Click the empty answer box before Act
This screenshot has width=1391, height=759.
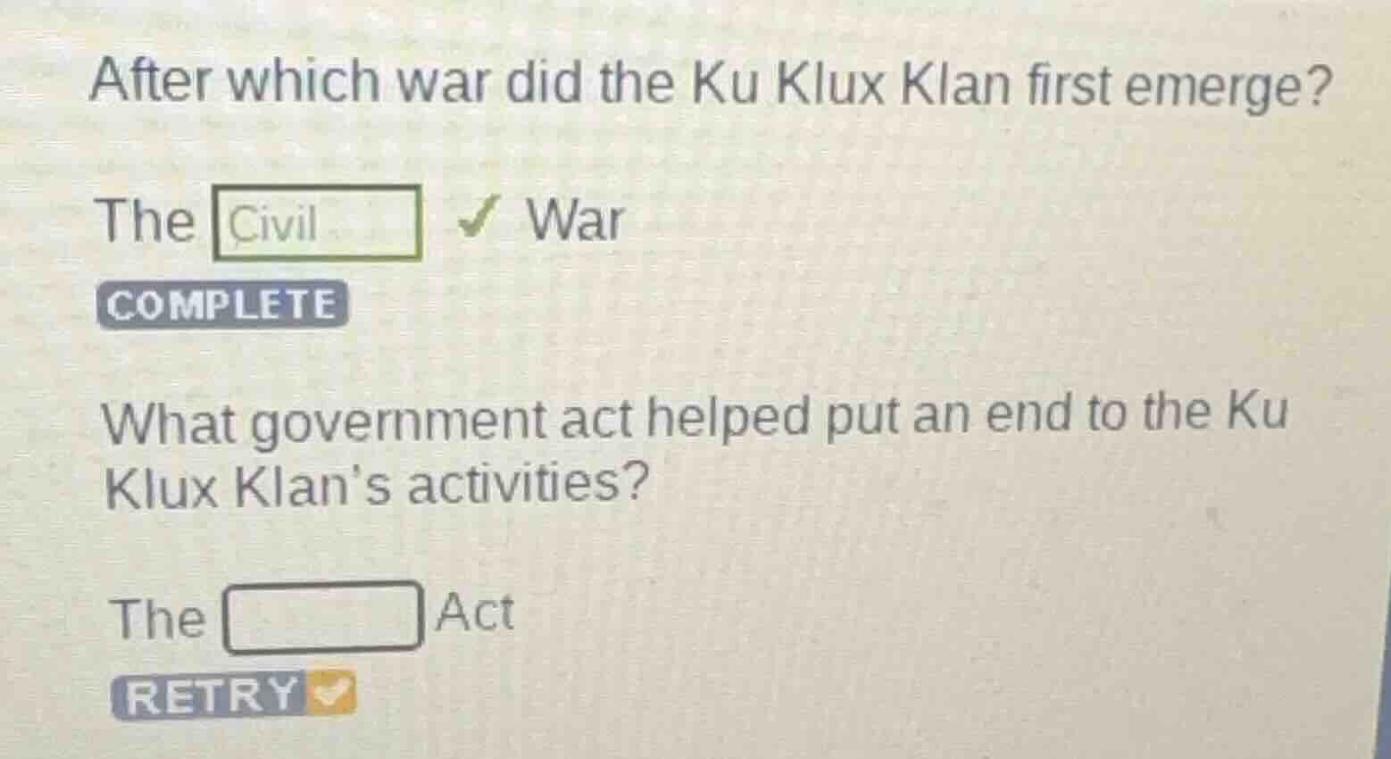pyautogui.click(x=322, y=616)
